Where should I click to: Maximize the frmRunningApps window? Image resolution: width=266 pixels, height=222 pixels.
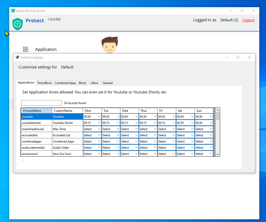(x=238, y=57)
